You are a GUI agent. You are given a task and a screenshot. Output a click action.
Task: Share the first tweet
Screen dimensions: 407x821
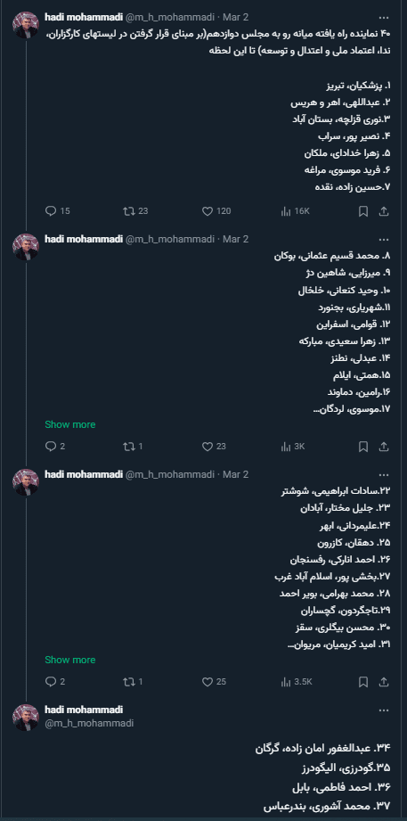pos(384,211)
